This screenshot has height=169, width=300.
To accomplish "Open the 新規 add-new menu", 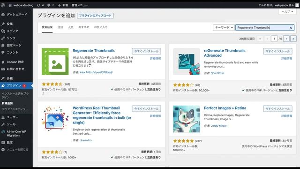I will (x=63, y=5).
